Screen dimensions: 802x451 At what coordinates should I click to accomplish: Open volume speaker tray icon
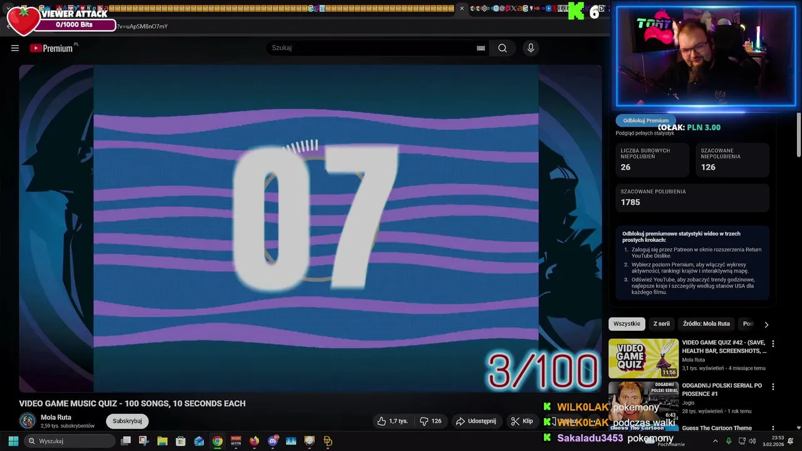click(753, 441)
